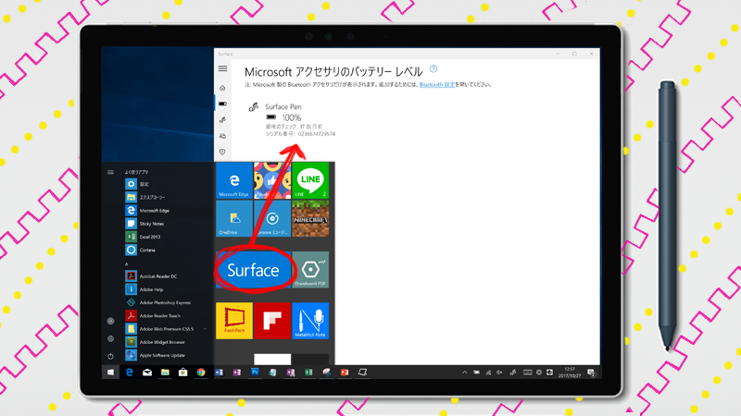Click the 100% battery reading
Viewport: 741px width, 416px height.
291,117
